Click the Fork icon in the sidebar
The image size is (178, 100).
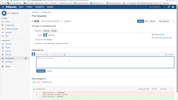[x=3, y=36]
